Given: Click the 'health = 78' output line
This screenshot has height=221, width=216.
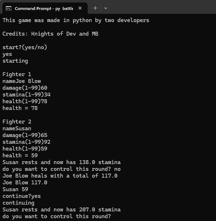Looking at the screenshot, I should [20, 108].
